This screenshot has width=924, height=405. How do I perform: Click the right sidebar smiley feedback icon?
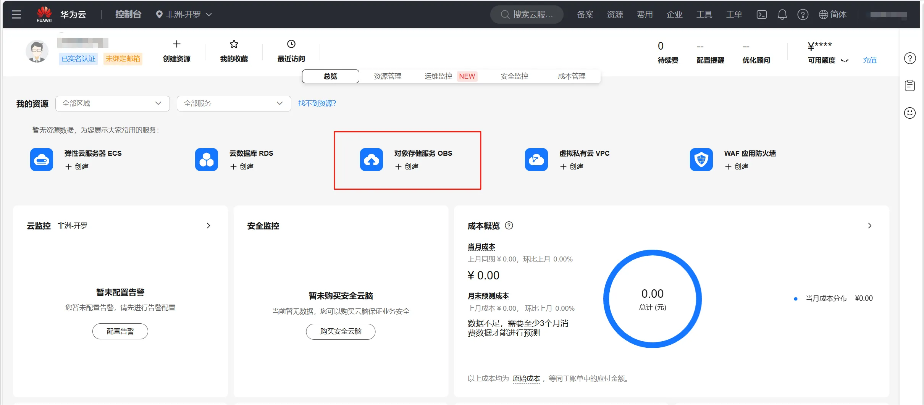click(910, 113)
